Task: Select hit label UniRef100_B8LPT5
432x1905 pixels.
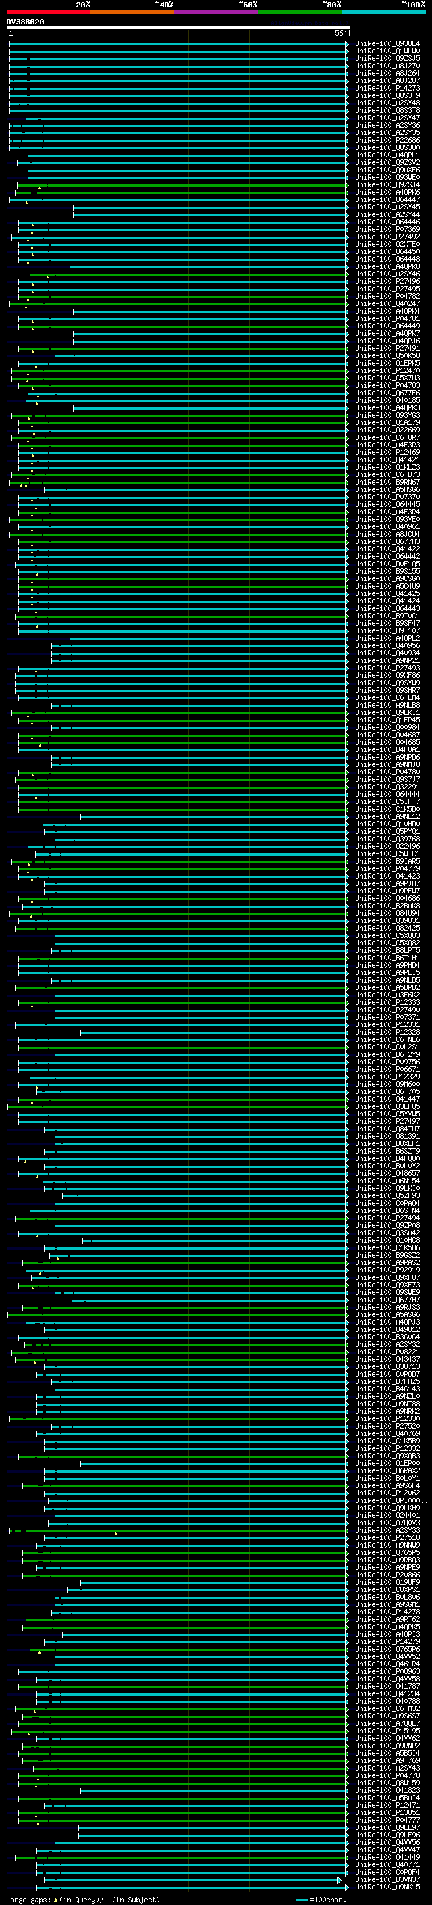Action: (387, 950)
